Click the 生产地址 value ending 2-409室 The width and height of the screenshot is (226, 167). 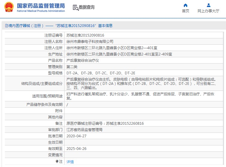(x=119, y=54)
